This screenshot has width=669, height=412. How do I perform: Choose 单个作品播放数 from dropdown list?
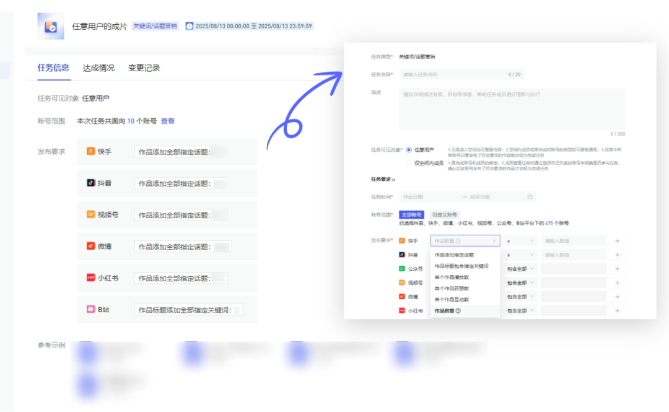coord(452,278)
